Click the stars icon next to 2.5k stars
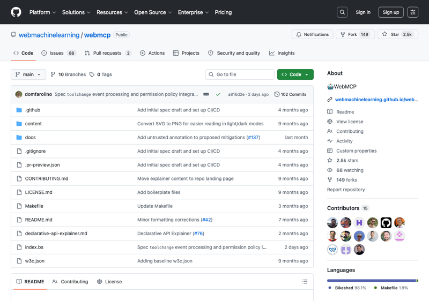The image size is (429, 301). click(x=330, y=160)
